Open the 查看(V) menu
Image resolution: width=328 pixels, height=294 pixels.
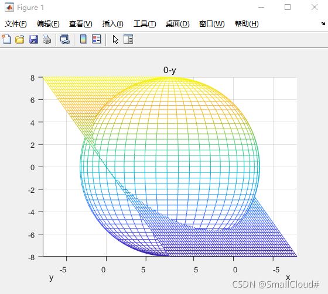tap(81, 24)
